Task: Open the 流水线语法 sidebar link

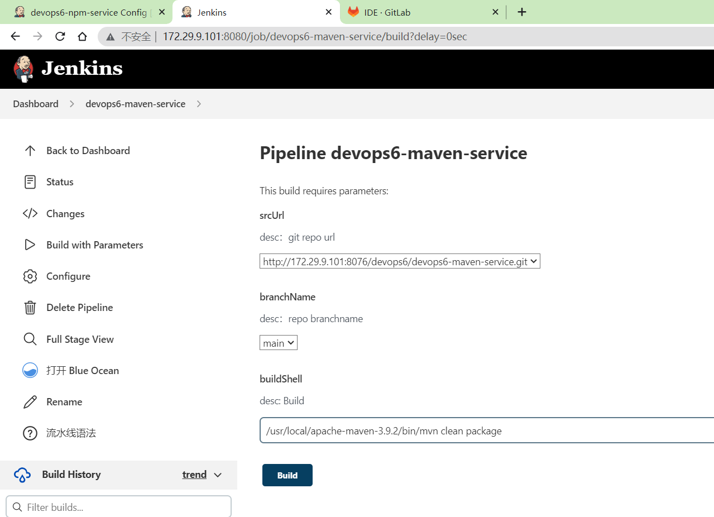Action: [x=71, y=433]
